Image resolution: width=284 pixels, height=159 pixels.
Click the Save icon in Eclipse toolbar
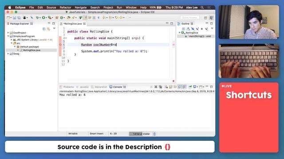pyautogui.click(x=15, y=18)
